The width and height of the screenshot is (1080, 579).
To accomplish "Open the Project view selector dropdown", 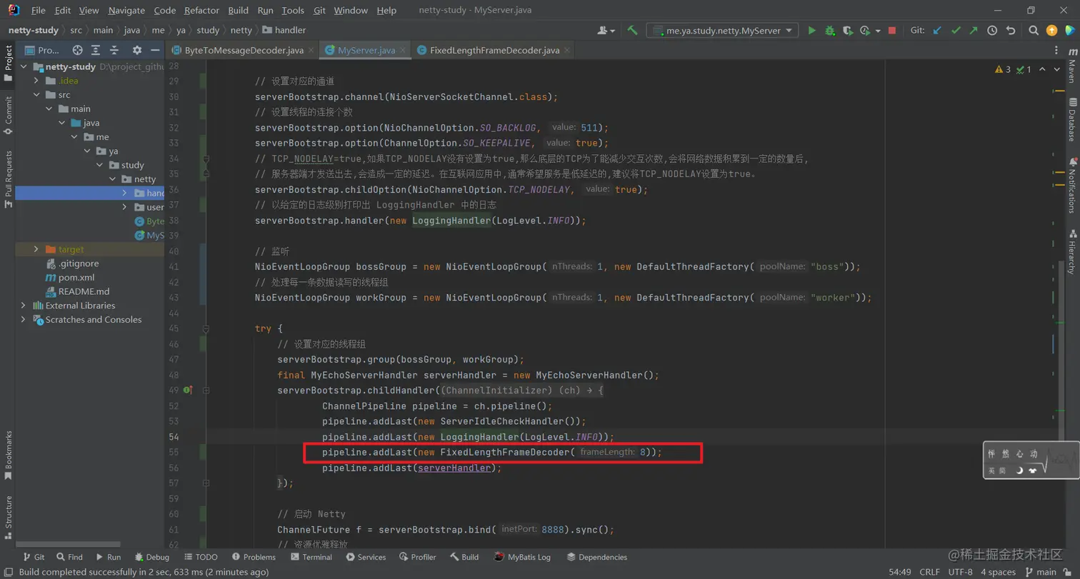I will pyautogui.click(x=43, y=50).
